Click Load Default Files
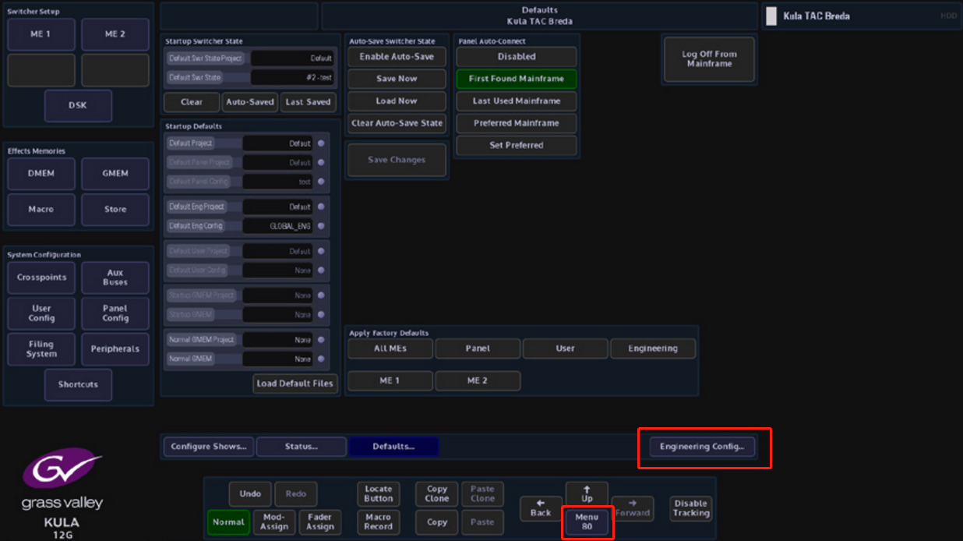Screen dimensions: 963x541 pos(295,384)
